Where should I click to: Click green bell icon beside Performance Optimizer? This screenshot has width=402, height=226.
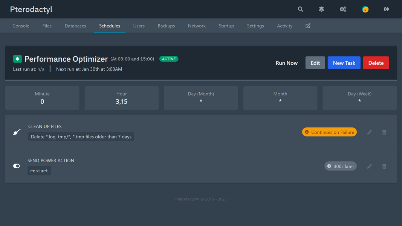pos(17,59)
